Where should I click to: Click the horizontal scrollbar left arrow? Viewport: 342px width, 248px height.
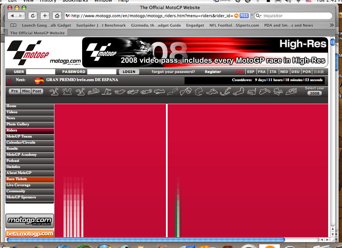(322, 240)
